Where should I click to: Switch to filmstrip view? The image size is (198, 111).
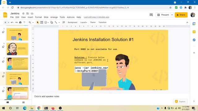(8, 102)
